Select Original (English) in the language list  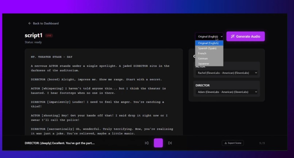click(x=209, y=43)
